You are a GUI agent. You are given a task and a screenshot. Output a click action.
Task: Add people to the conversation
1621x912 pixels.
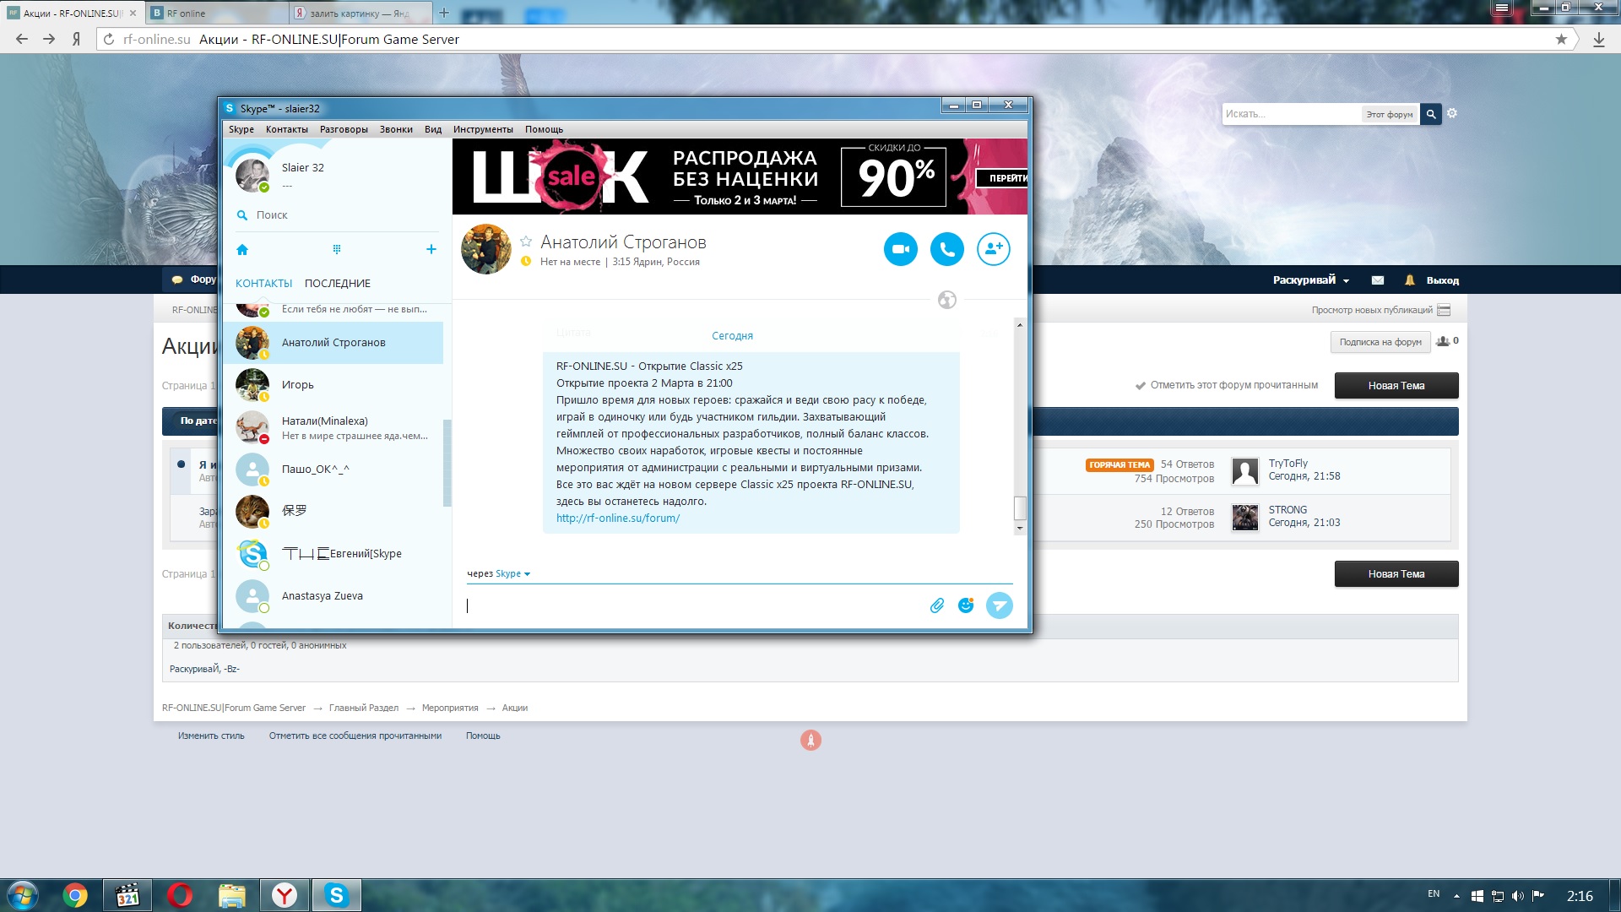(994, 249)
